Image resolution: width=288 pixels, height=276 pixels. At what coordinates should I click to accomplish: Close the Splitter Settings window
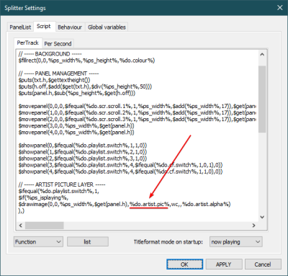click(x=279, y=8)
